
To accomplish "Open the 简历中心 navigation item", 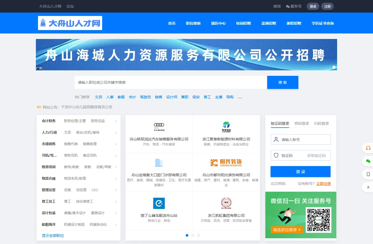I will (218, 23).
